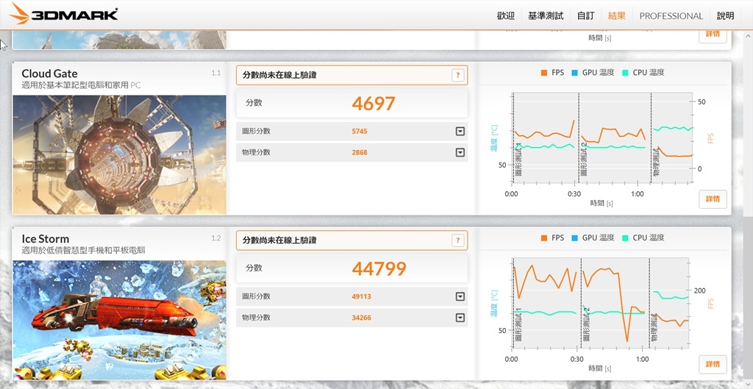The image size is (753, 389).
Task: Click the 2868 physics score value
Action: tap(359, 152)
